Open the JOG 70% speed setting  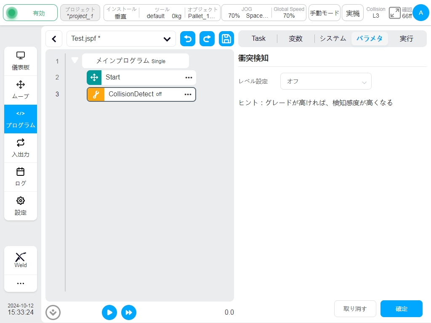coord(247,13)
